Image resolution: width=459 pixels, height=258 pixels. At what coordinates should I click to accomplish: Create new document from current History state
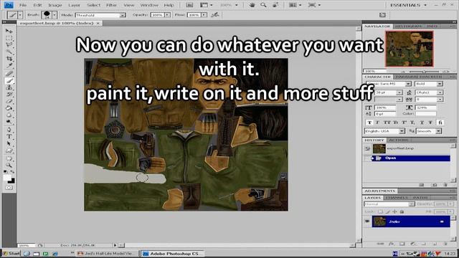click(422, 185)
